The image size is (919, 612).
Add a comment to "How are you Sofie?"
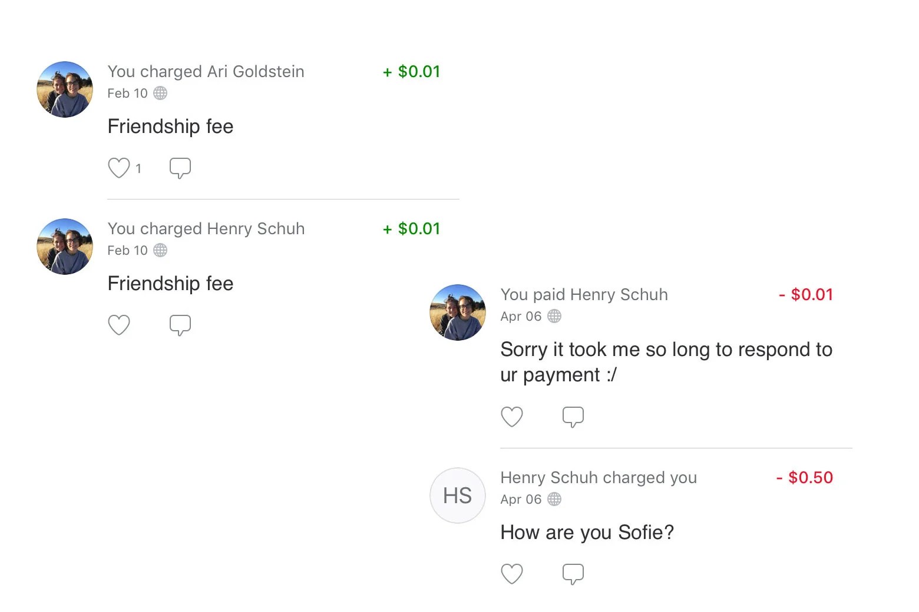click(x=573, y=574)
